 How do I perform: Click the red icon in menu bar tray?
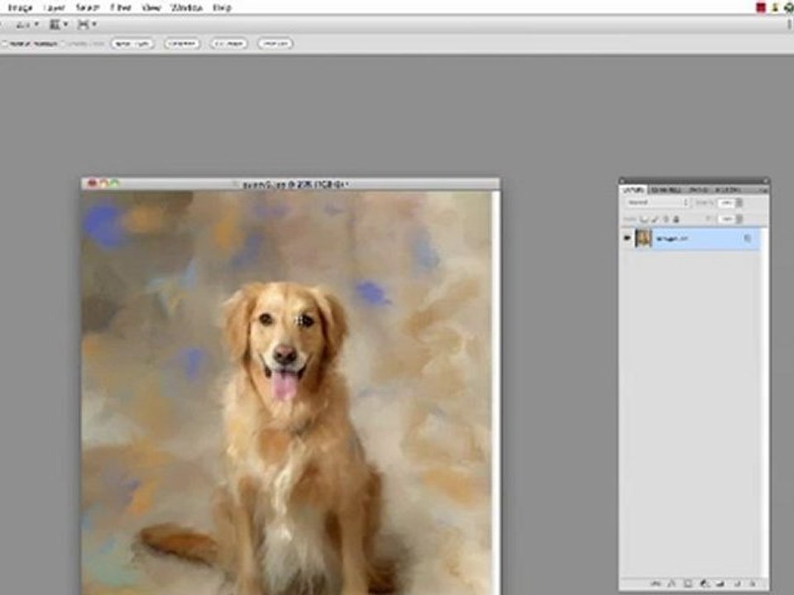[x=761, y=7]
